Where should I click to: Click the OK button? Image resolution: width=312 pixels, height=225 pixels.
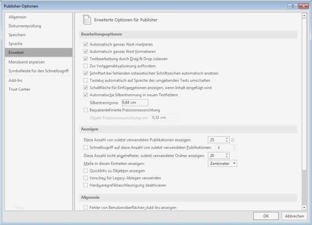pyautogui.click(x=266, y=216)
